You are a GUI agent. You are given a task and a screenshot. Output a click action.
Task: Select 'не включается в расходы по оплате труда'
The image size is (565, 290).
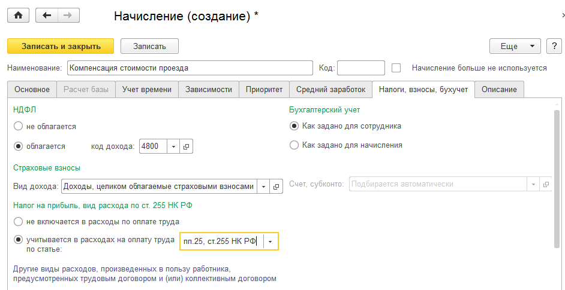click(x=18, y=221)
